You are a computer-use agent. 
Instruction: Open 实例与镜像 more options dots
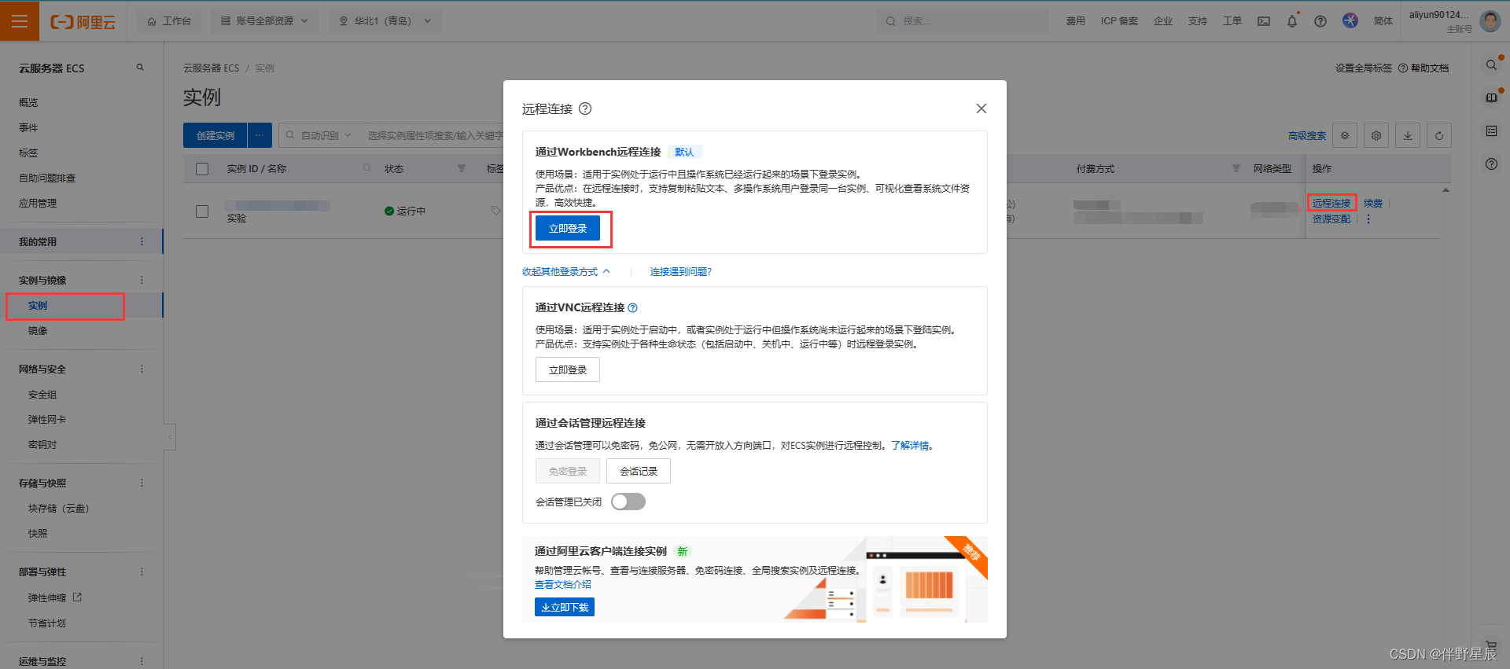[x=142, y=281]
